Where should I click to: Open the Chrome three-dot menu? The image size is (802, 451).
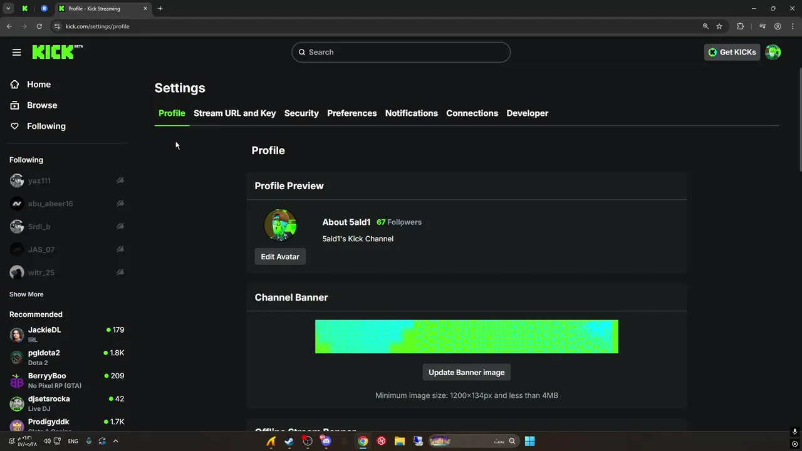(x=793, y=26)
